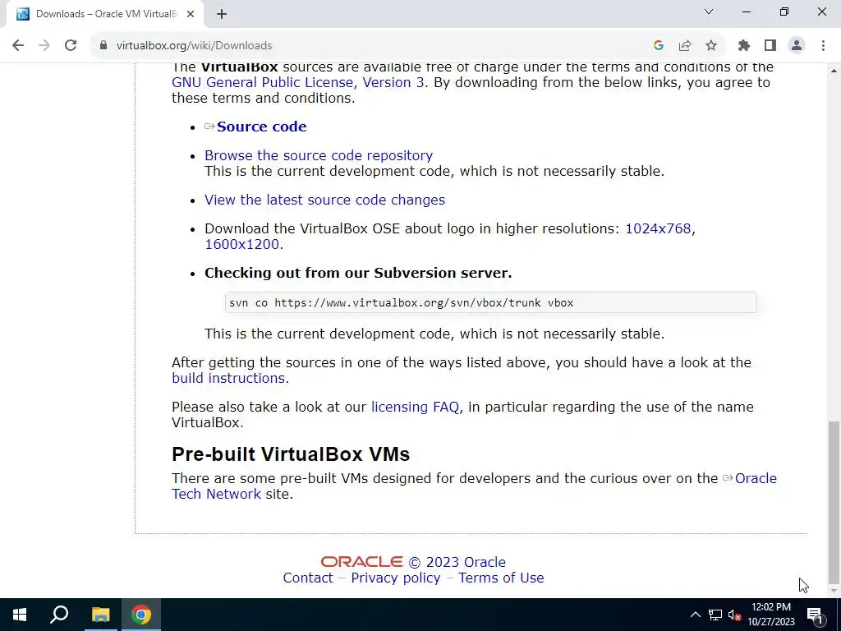Open the tab search dropdown chevron
841x631 pixels.
point(709,12)
